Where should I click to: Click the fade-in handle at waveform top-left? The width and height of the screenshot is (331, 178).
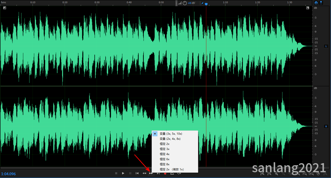point(5,8)
